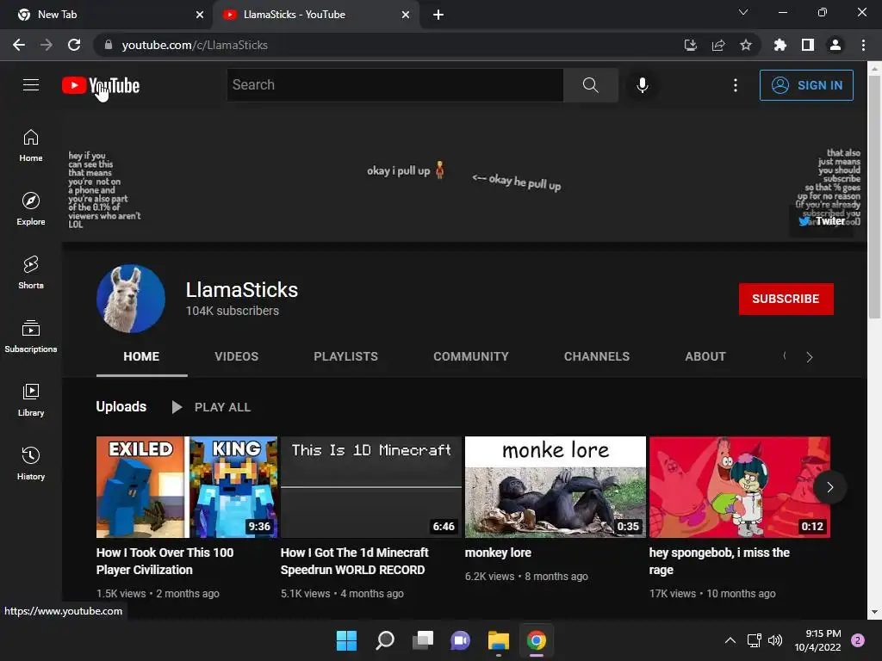Click the This Is 1D Minecraft thumbnail
Viewport: 882px width, 661px height.
(x=370, y=487)
